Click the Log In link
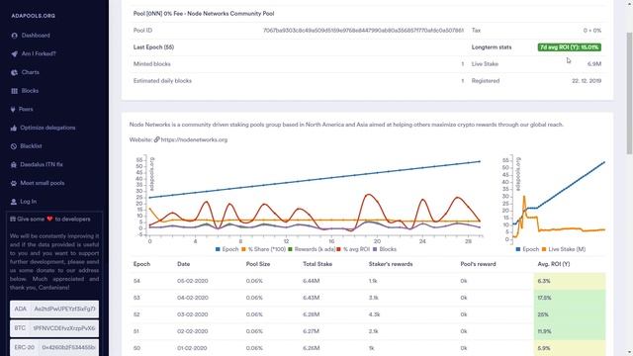The height and width of the screenshot is (356, 633). (x=29, y=202)
